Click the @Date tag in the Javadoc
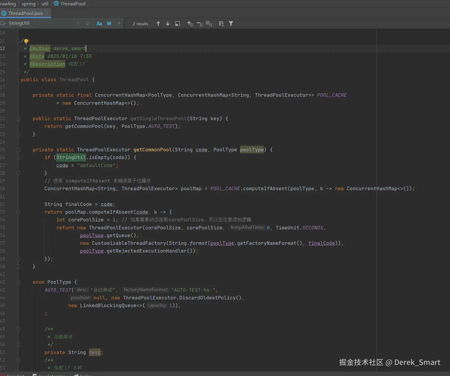Viewport: 450px width, 376px height. point(37,56)
